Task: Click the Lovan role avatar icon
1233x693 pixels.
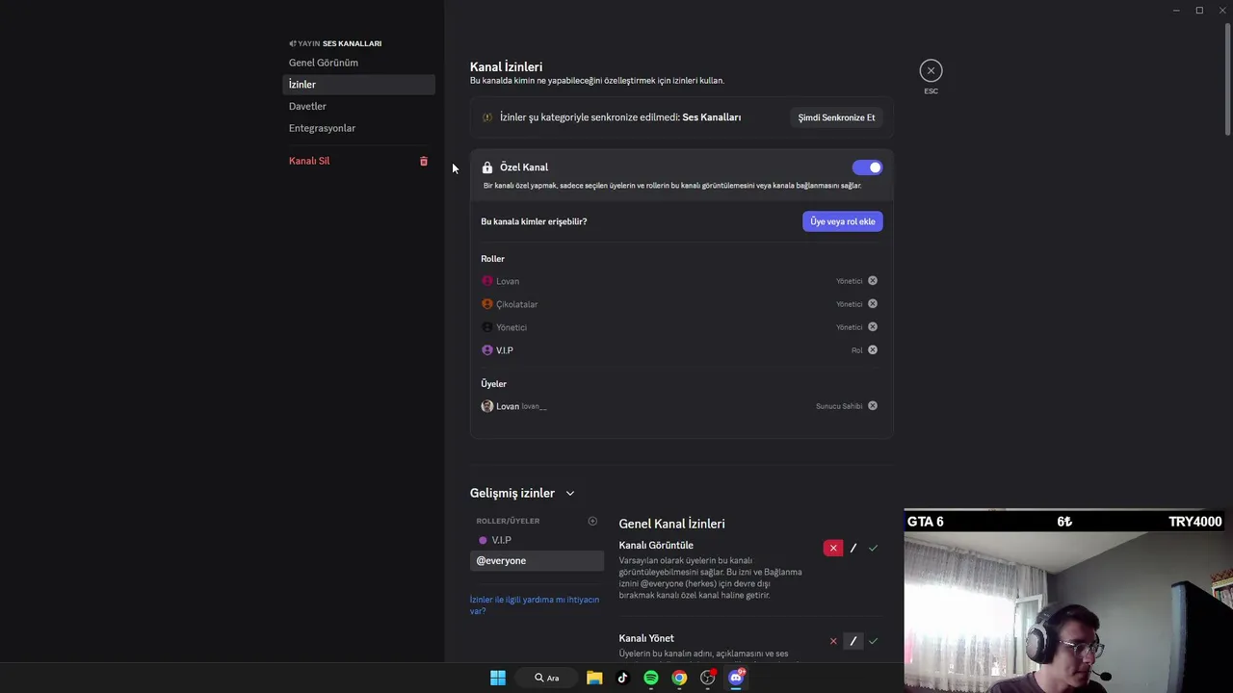Action: [x=487, y=281]
